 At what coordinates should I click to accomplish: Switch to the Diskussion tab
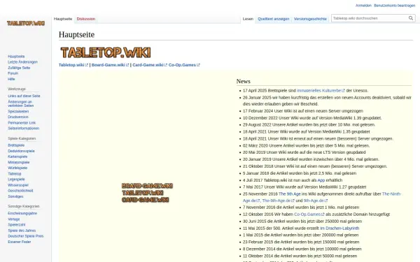coord(86,19)
